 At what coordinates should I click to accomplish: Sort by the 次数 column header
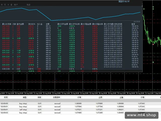click(x=14, y=24)
